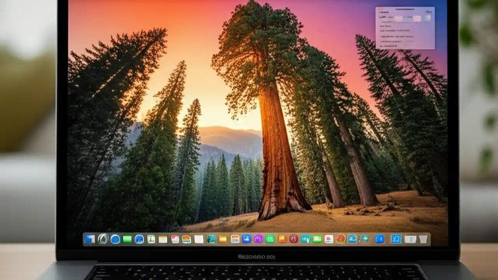Open the Notes app Dock icon
The width and height of the screenshot is (498, 280).
[162, 240]
